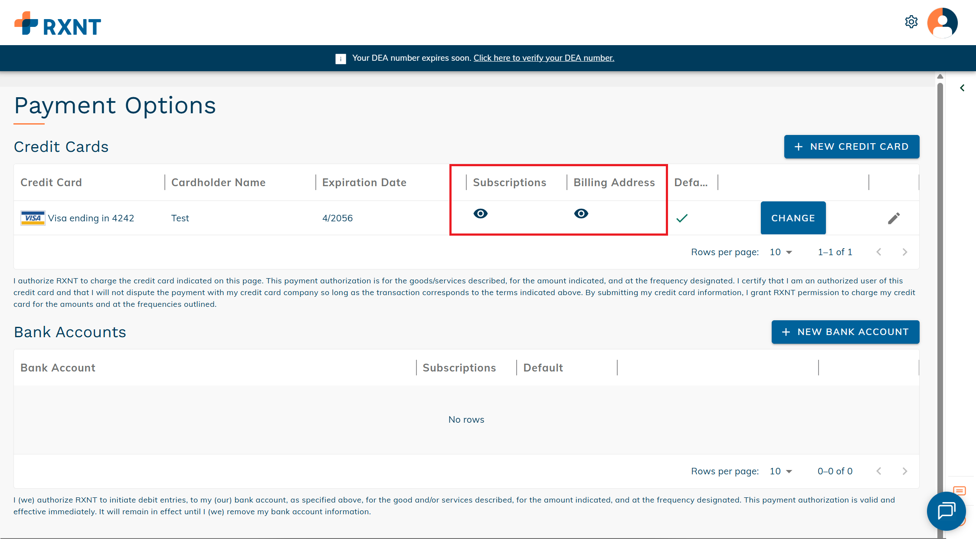This screenshot has width=976, height=539.
Task: Add a New Bank Account
Action: pyautogui.click(x=845, y=332)
